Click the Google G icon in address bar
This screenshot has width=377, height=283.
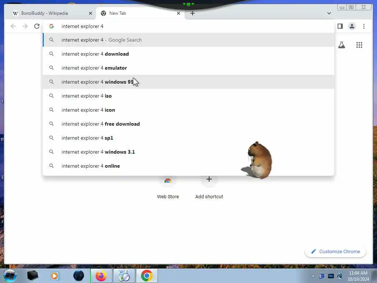pyautogui.click(x=52, y=26)
